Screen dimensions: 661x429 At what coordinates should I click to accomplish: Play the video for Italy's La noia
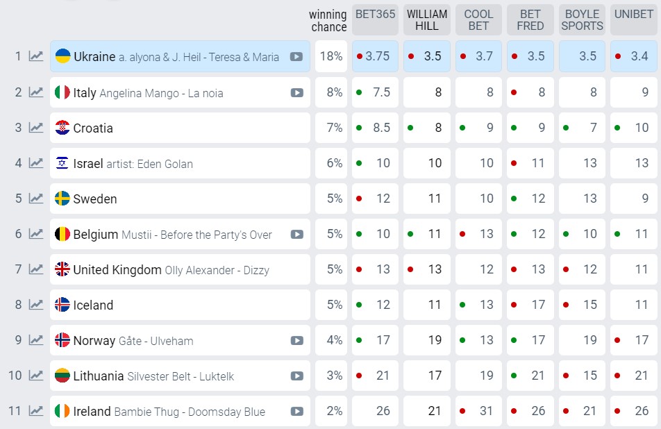[296, 92]
